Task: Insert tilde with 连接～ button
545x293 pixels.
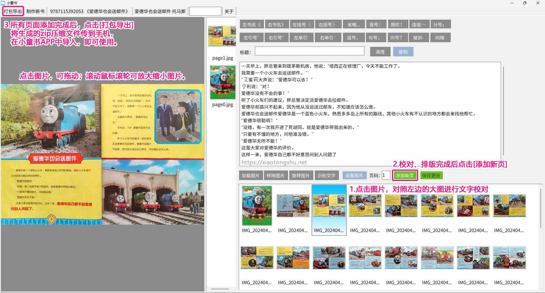Action: point(419,24)
